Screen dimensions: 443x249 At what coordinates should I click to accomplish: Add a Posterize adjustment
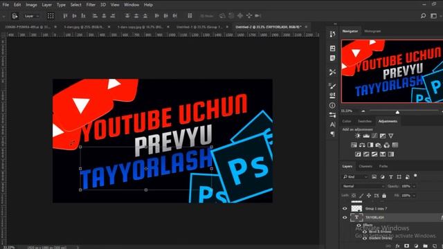point(366,154)
